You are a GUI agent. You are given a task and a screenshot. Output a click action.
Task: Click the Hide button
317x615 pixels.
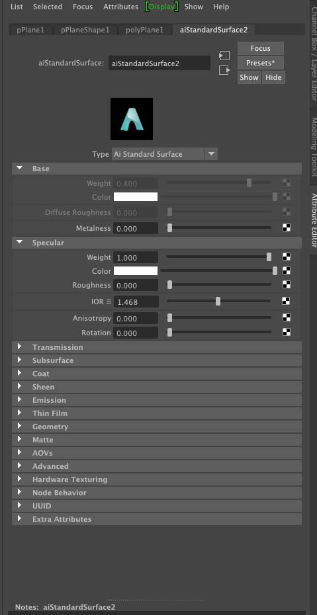[273, 77]
